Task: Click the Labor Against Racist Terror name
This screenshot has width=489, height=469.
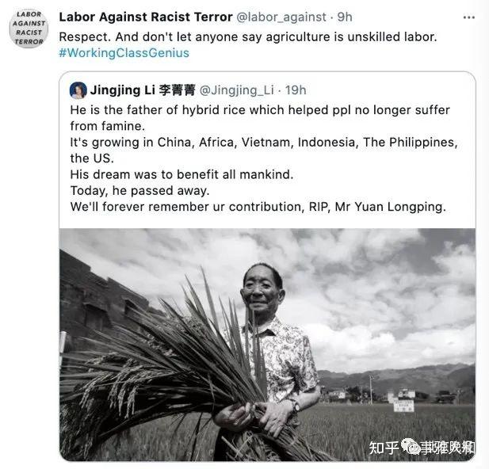Action: 146,17
